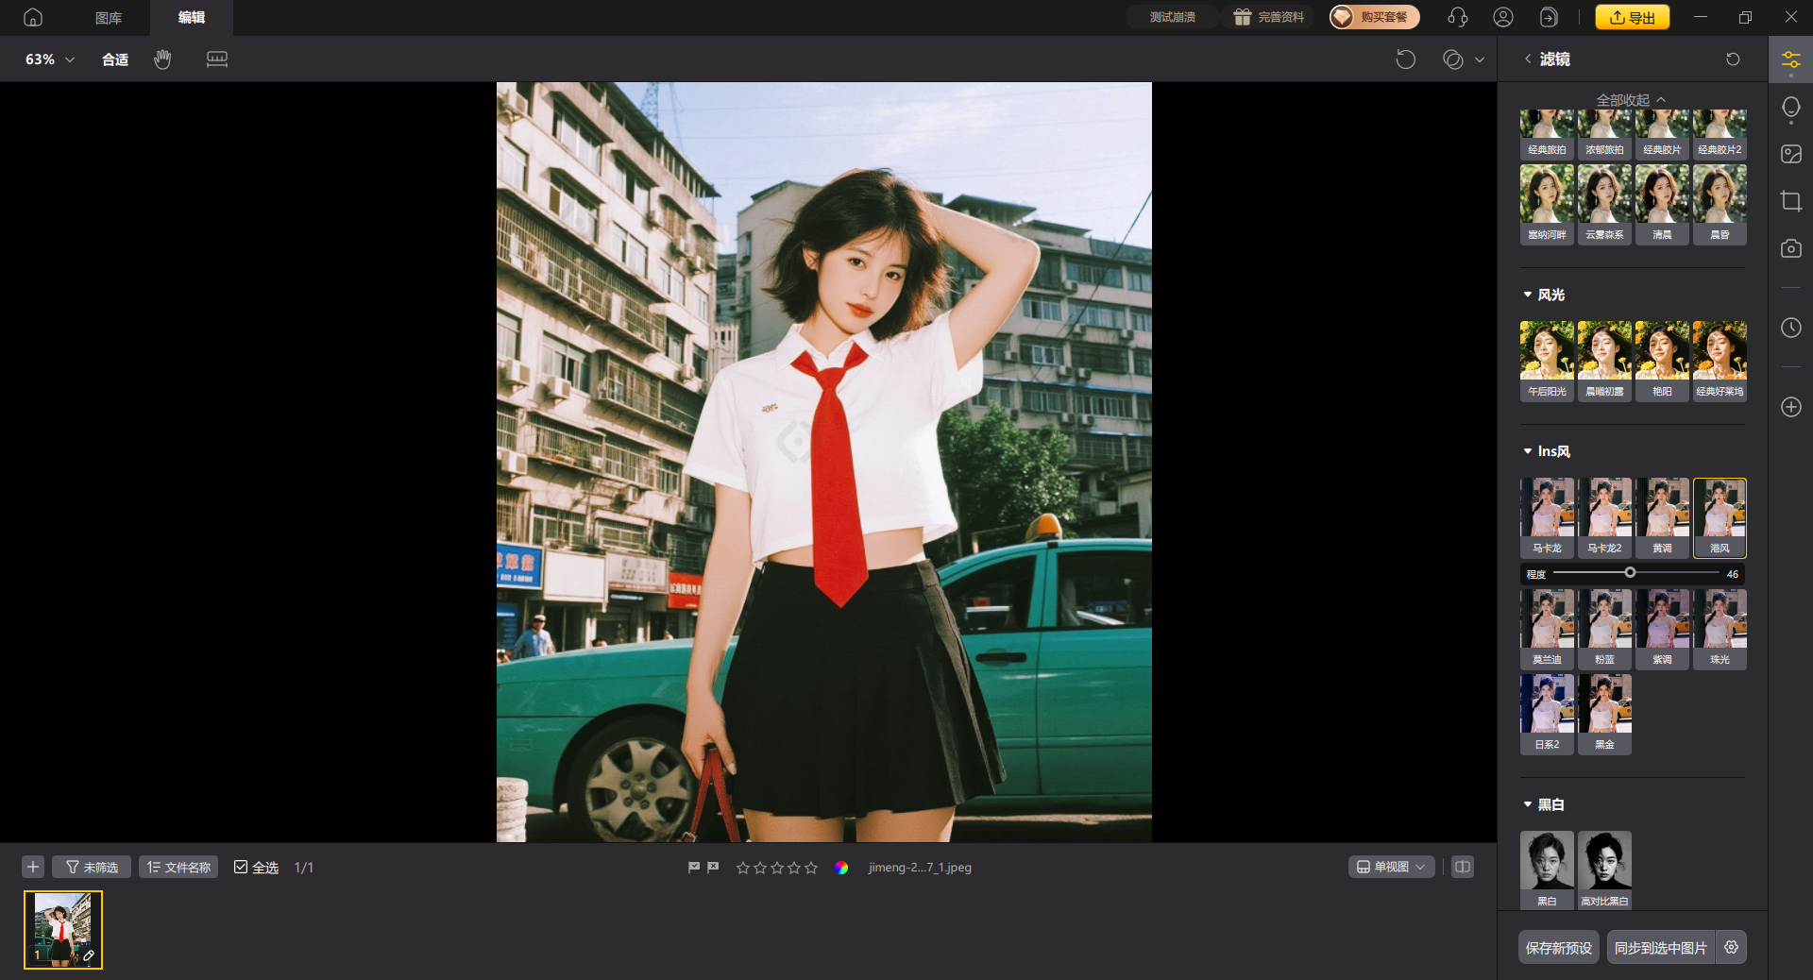Open the history clock panel
The image size is (1813, 980).
pos(1790,328)
